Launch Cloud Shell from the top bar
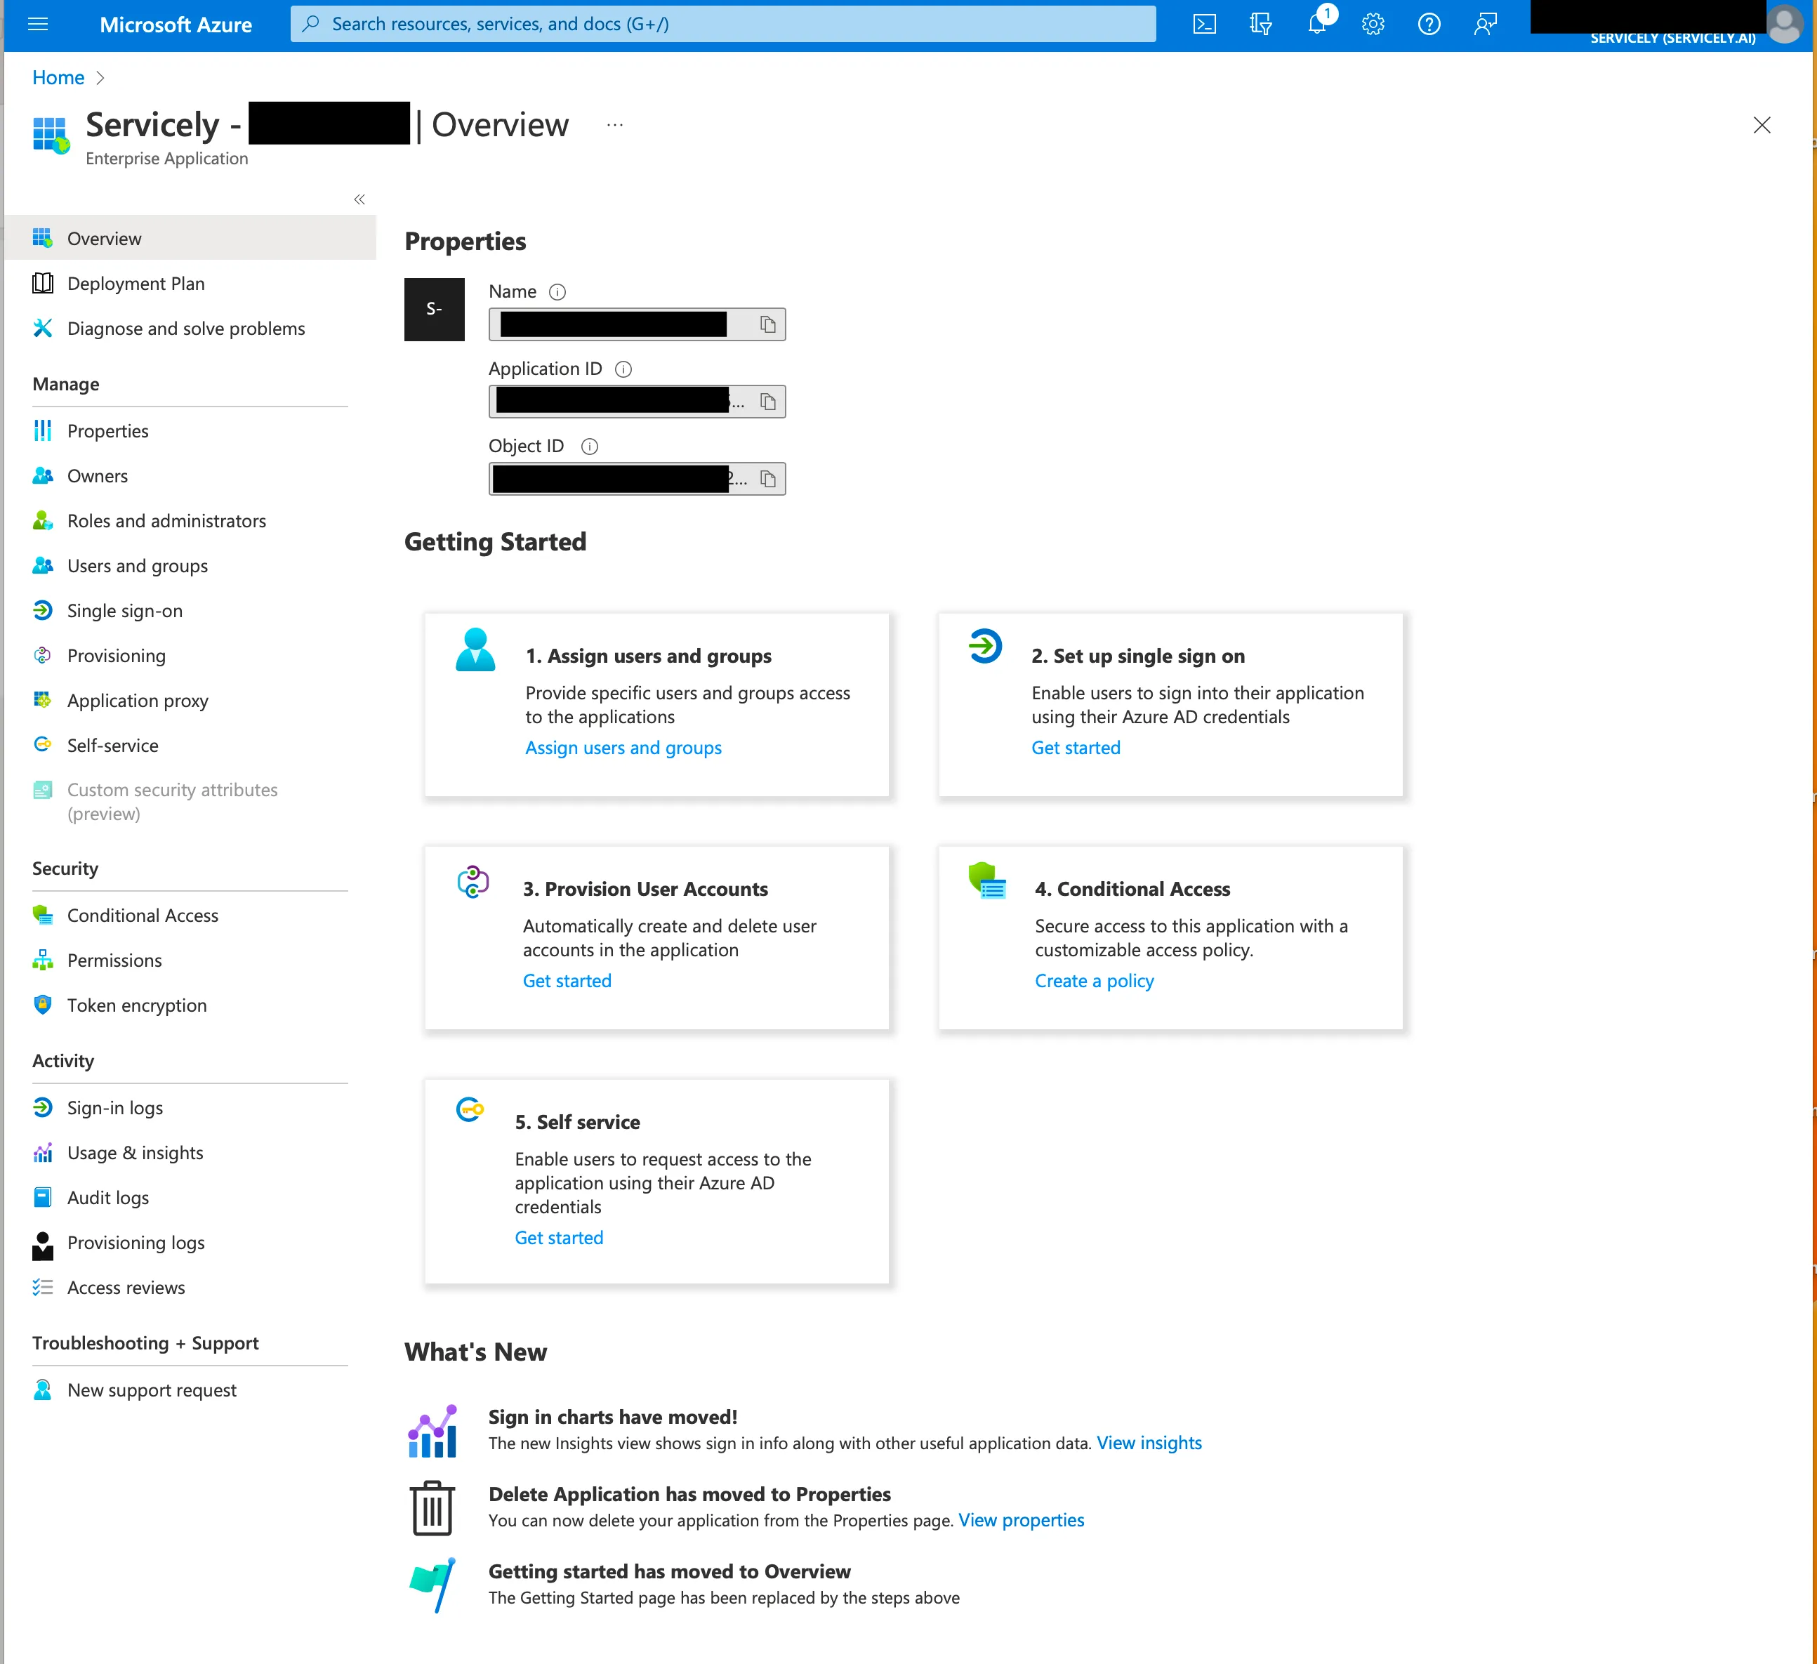The image size is (1817, 1664). point(1204,25)
